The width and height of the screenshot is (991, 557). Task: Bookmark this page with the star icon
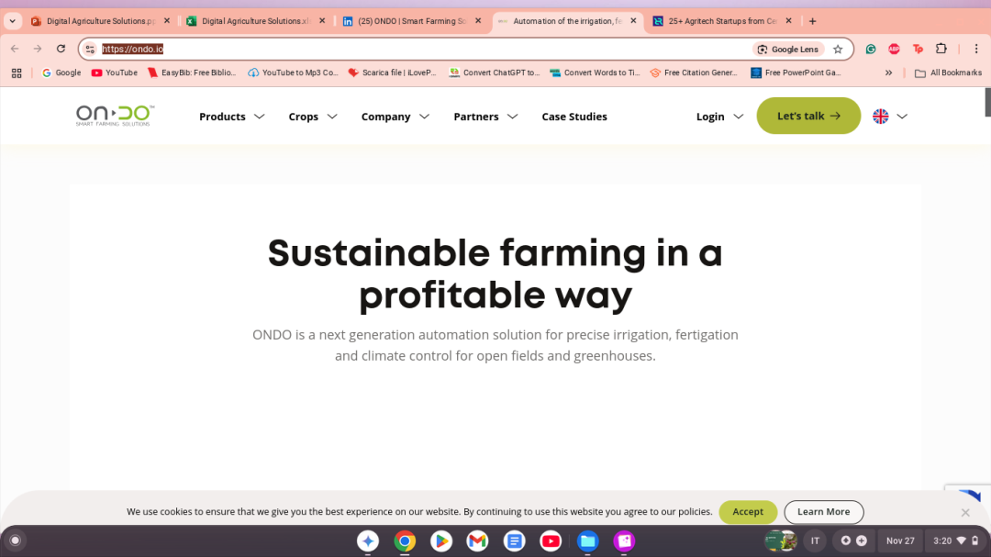pyautogui.click(x=838, y=49)
